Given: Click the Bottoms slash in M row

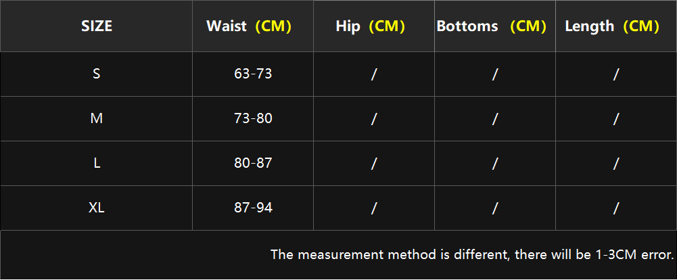Looking at the screenshot, I should click(495, 119).
